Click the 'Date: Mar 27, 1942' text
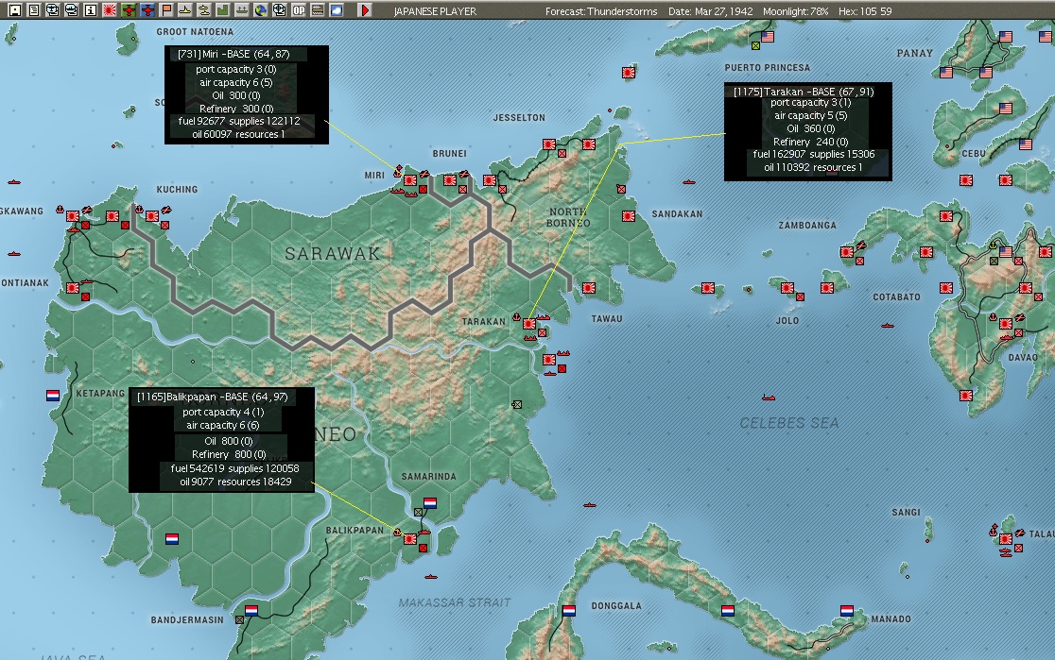This screenshot has height=660, width=1055. click(711, 11)
